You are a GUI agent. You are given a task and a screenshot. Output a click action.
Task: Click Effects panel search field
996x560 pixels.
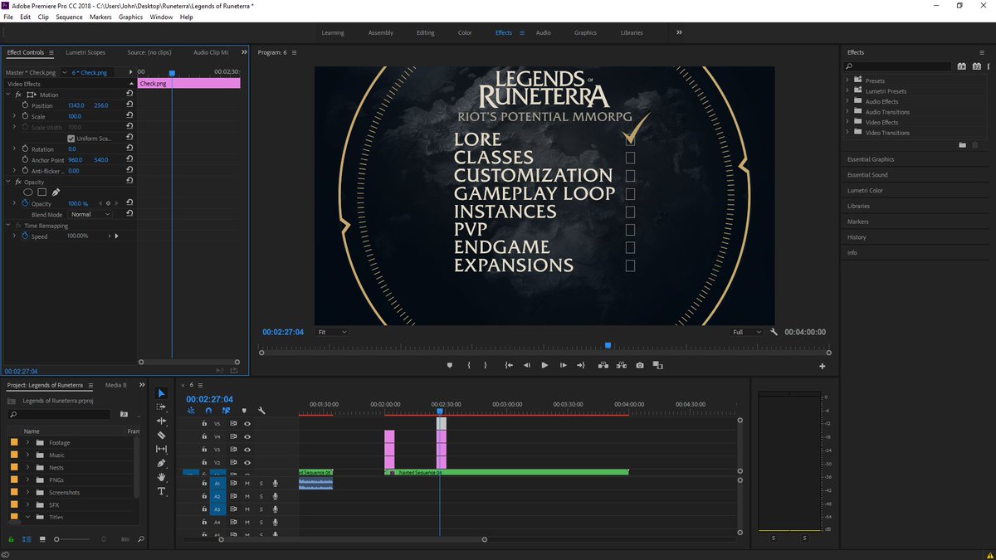[x=898, y=66]
